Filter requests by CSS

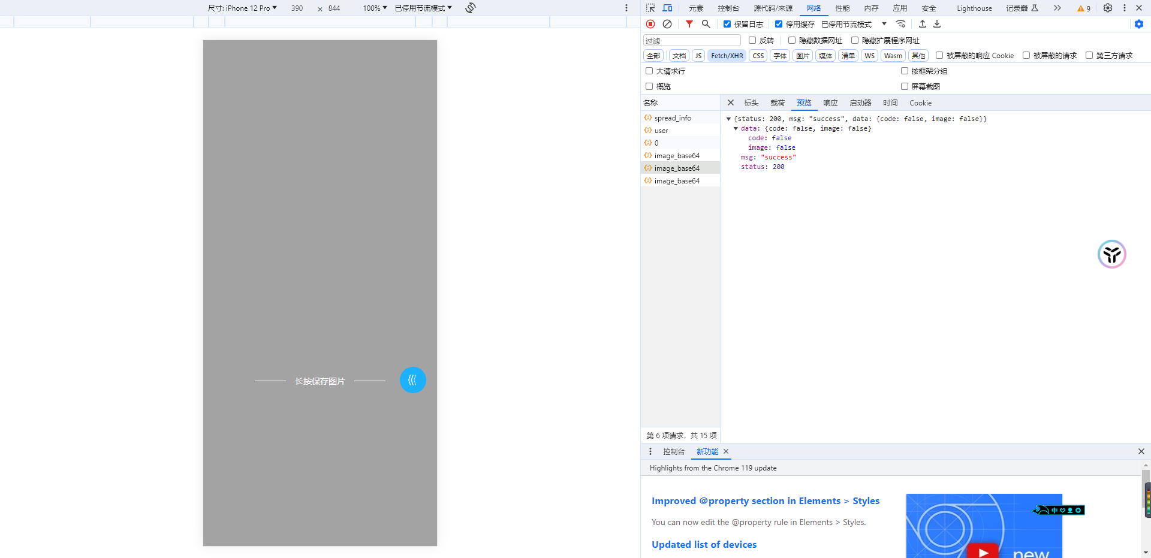click(x=758, y=56)
